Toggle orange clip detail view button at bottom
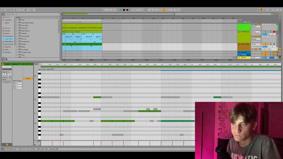The image size is (283, 159). (x=7, y=144)
